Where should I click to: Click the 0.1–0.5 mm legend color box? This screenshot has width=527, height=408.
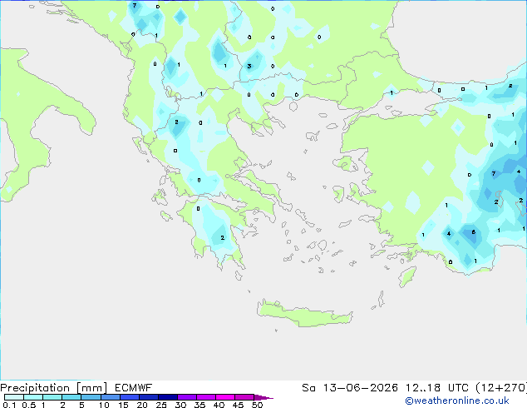point(14,397)
